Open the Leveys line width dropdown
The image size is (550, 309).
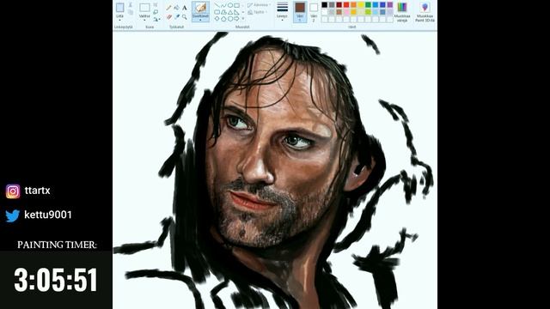click(283, 11)
